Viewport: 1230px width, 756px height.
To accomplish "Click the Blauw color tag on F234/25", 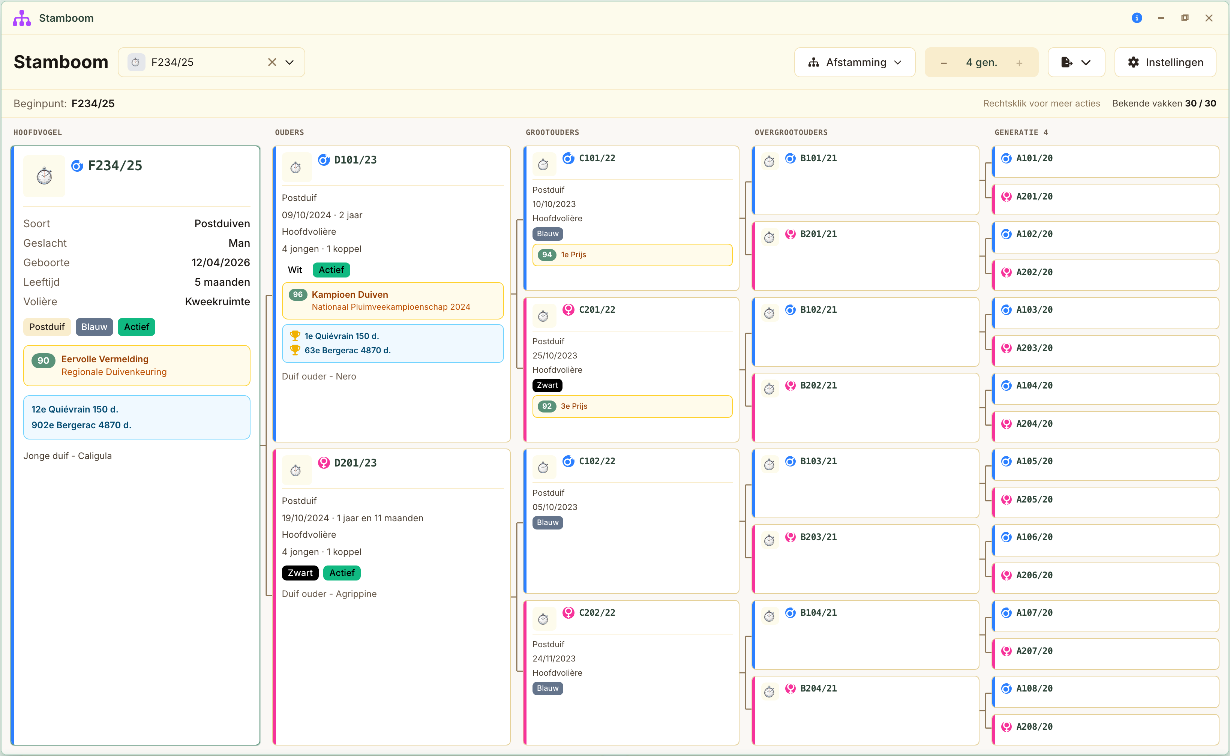I will click(x=94, y=327).
